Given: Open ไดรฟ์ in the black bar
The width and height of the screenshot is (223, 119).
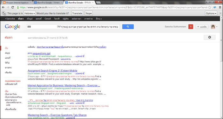Looking at the screenshot, I should coord(57,19).
